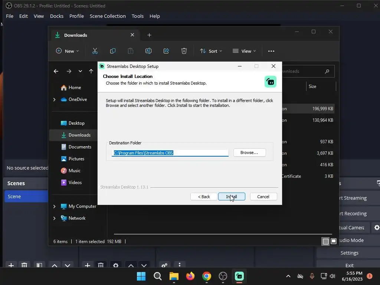Expand OneDrive in navigation pane
Image resolution: width=380 pixels, height=285 pixels.
pyautogui.click(x=54, y=99)
